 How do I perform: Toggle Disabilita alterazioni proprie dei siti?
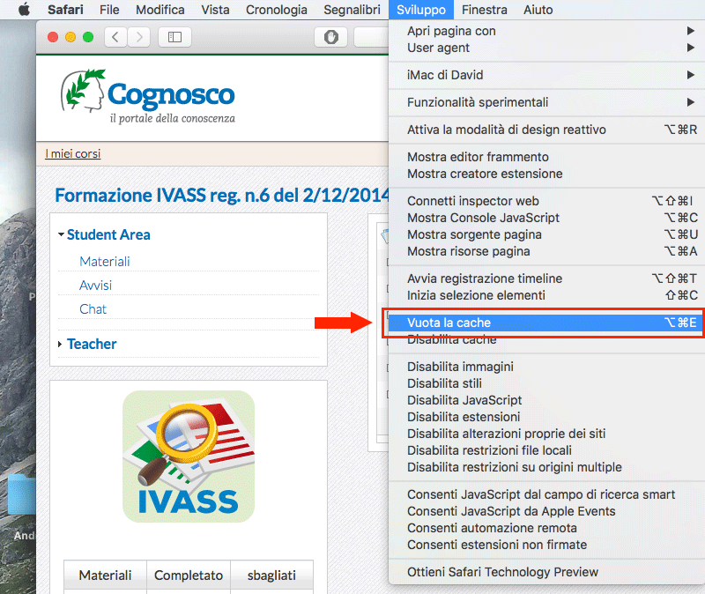pyautogui.click(x=546, y=434)
